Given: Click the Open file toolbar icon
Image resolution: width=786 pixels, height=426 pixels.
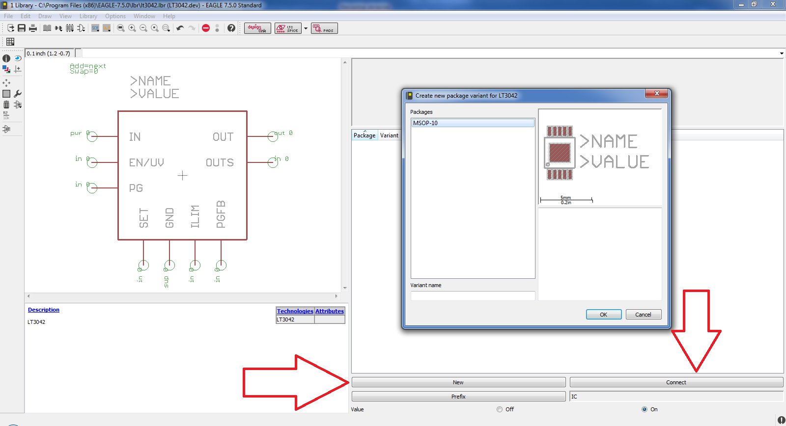Looking at the screenshot, I should pos(10,28).
